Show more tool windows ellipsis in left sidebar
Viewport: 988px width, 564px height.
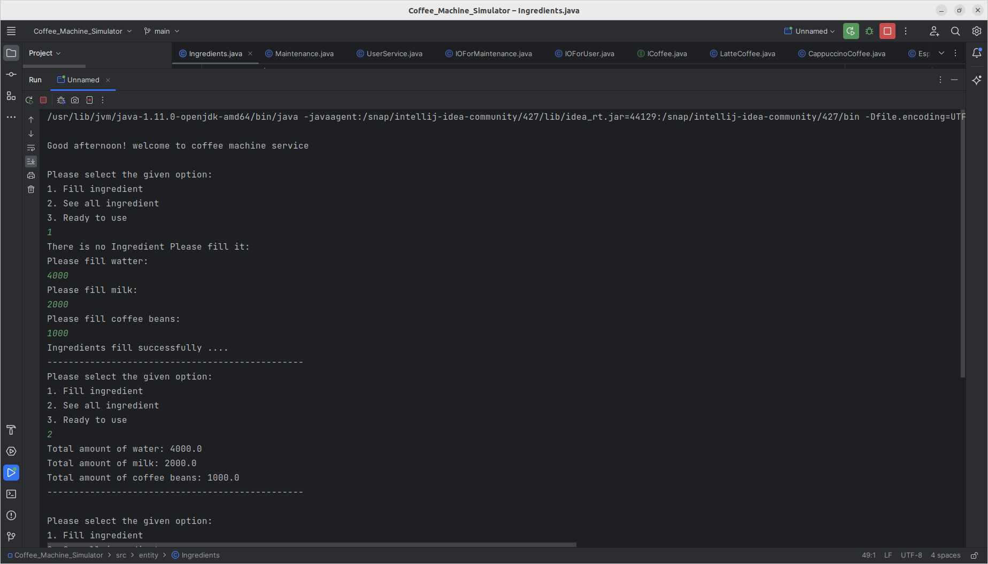[x=11, y=117]
